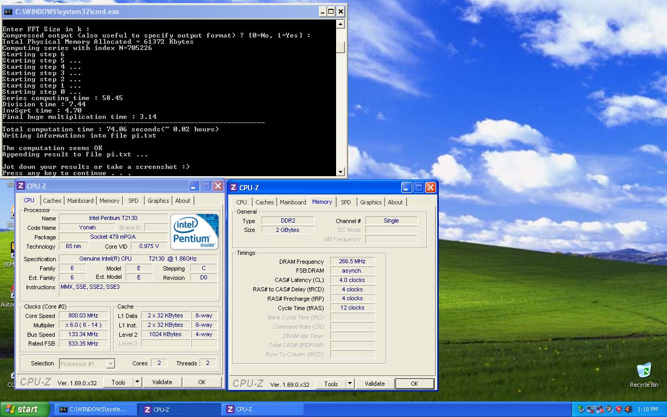
Task: Open the Windows Start button
Action: click(x=24, y=409)
